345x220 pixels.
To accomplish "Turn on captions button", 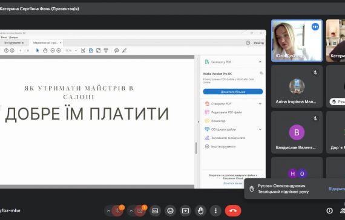I will (155, 211).
